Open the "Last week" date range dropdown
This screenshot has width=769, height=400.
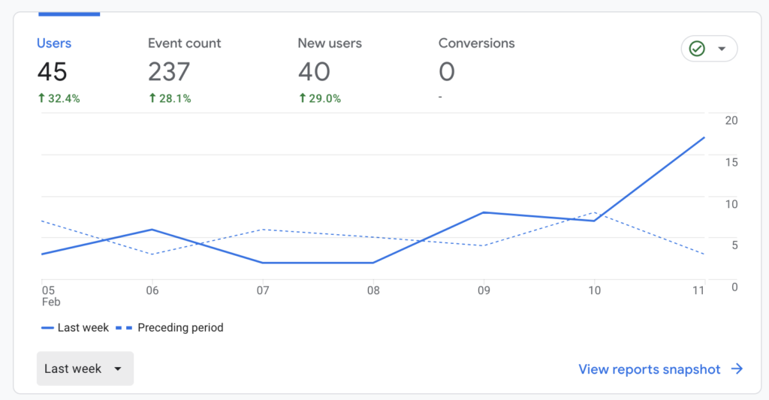click(84, 368)
